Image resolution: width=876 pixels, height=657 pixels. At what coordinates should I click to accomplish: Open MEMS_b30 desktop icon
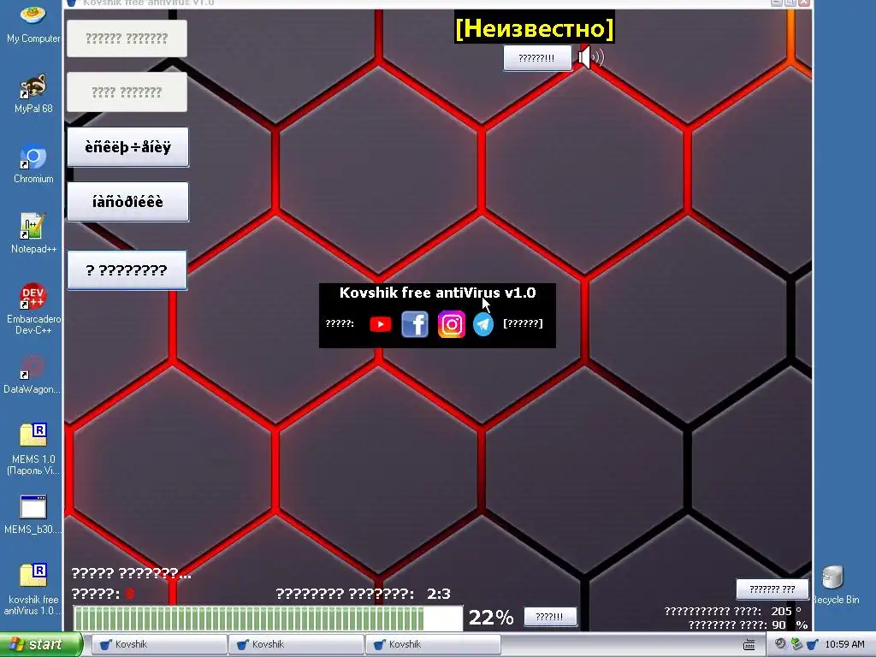pyautogui.click(x=33, y=514)
